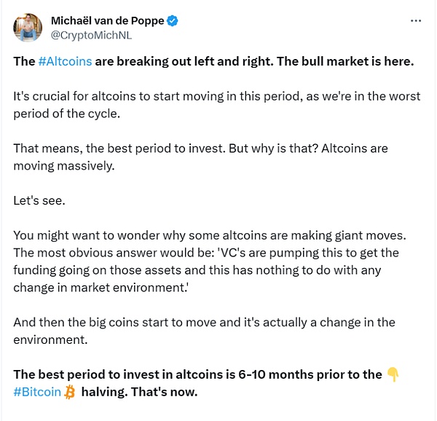Click the display name Michaël van de Poppe
The image size is (437, 421).
[x=108, y=21]
